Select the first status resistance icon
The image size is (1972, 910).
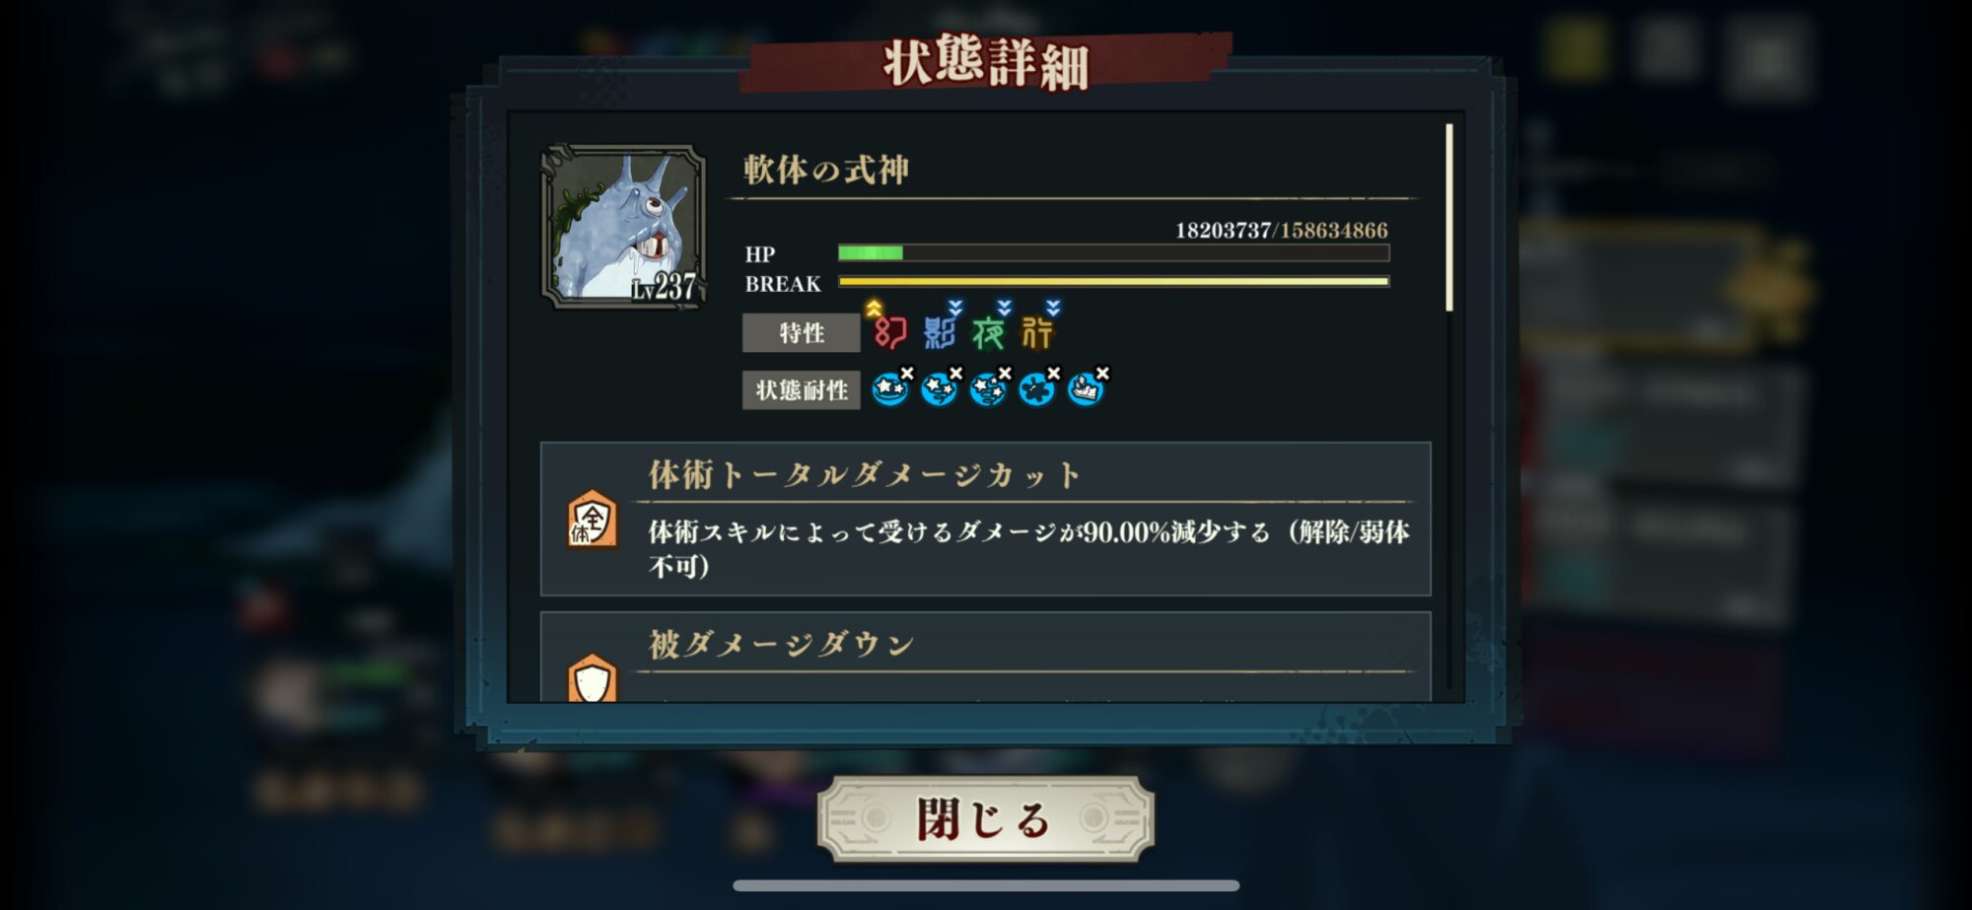[x=891, y=388]
